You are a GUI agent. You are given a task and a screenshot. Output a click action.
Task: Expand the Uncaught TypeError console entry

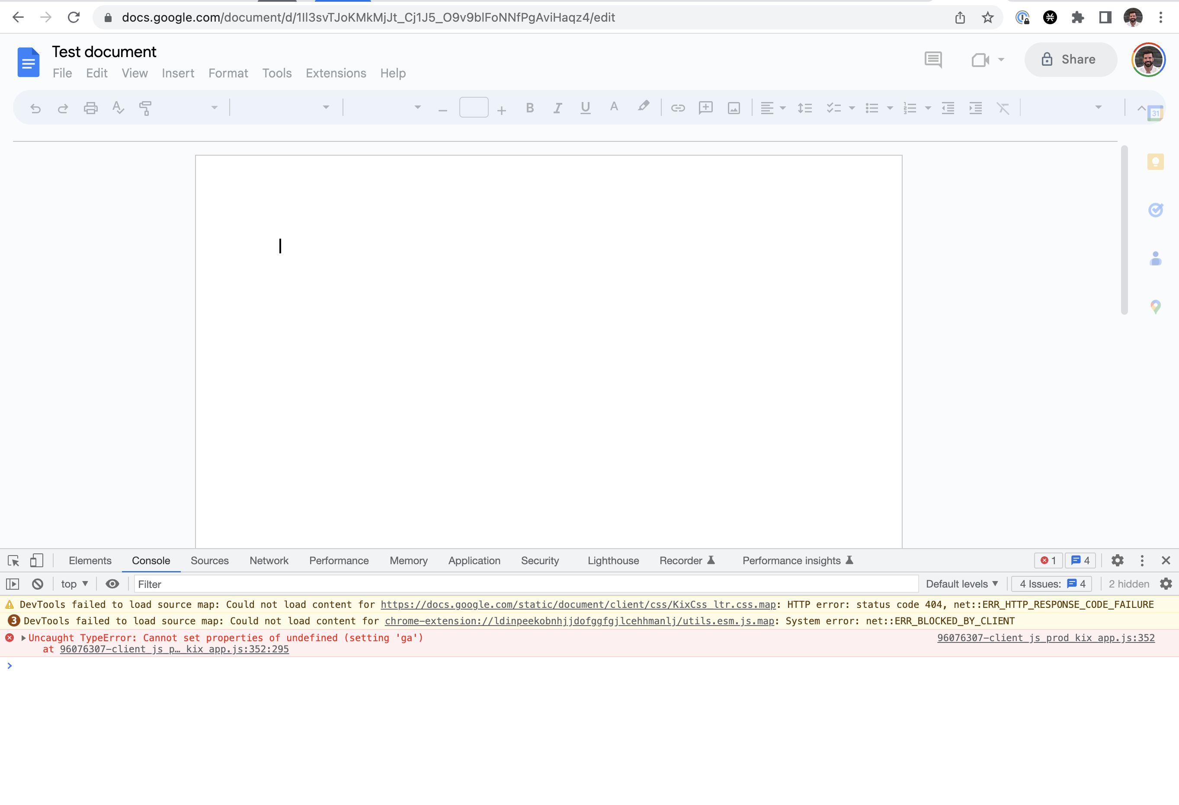[23, 638]
